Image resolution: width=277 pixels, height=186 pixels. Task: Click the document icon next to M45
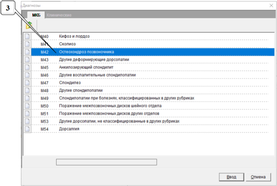point(27,67)
